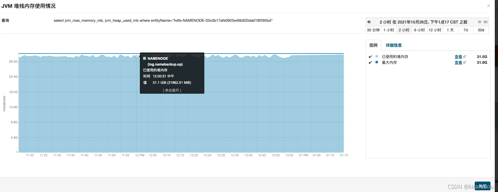Click the JVM 堆栈内存使用情况 dialog title
Screen dimensions: 498x192
28,6
